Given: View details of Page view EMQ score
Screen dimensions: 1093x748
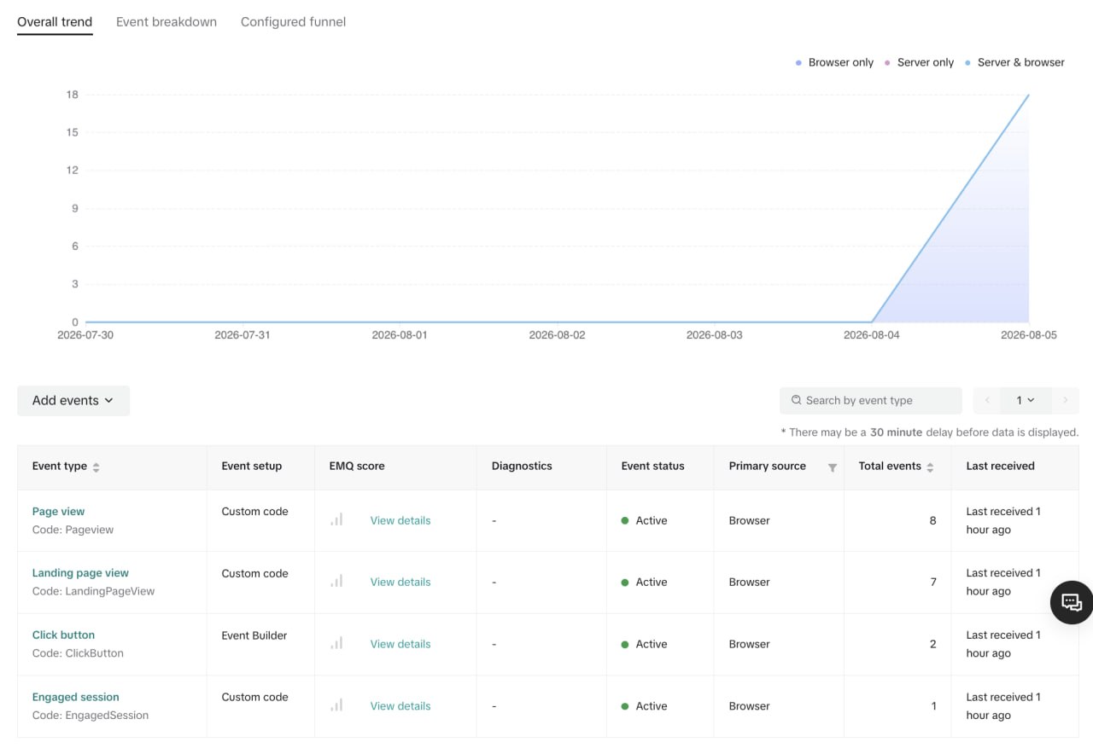Looking at the screenshot, I should click(x=400, y=520).
